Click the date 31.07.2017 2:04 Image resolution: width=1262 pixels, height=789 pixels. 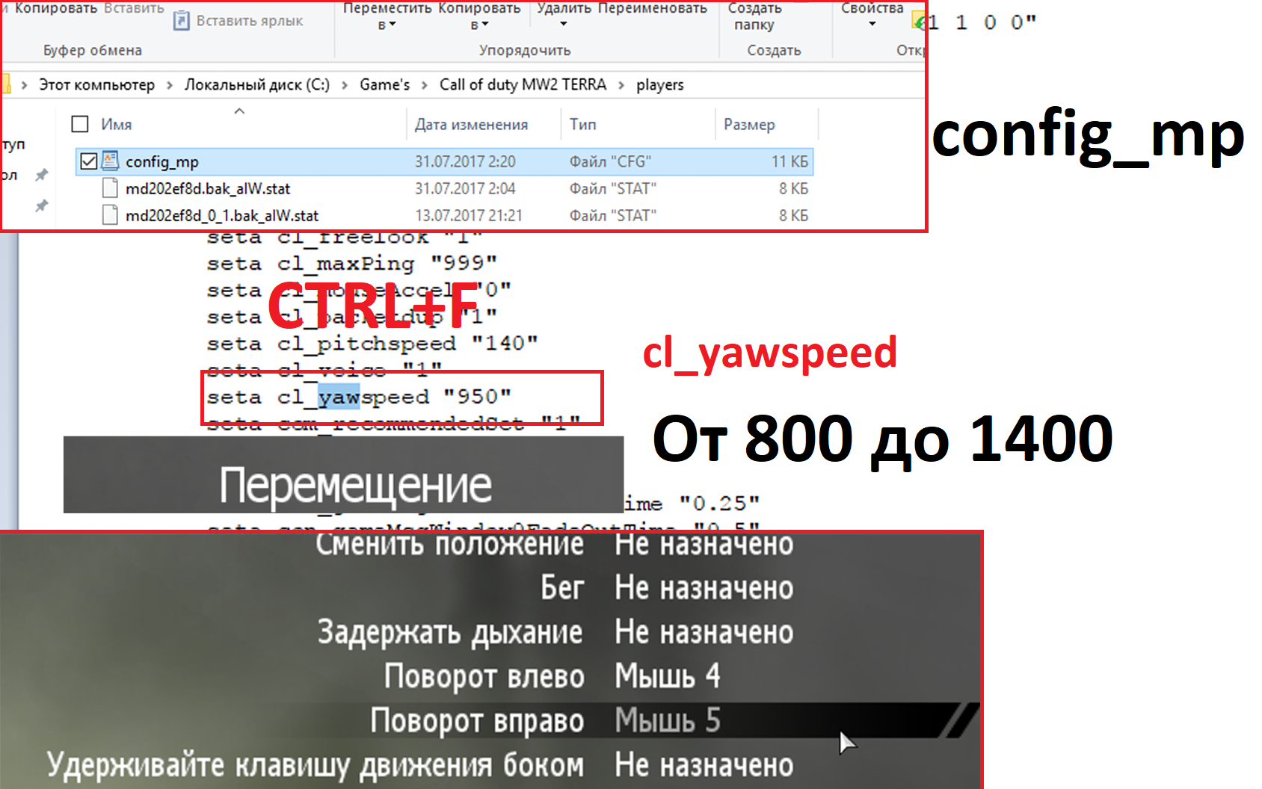tap(465, 188)
